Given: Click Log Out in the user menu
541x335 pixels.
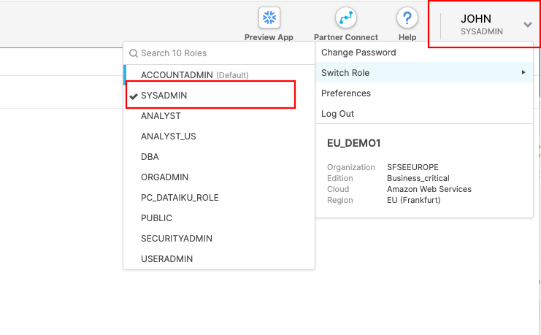Looking at the screenshot, I should 337,114.
